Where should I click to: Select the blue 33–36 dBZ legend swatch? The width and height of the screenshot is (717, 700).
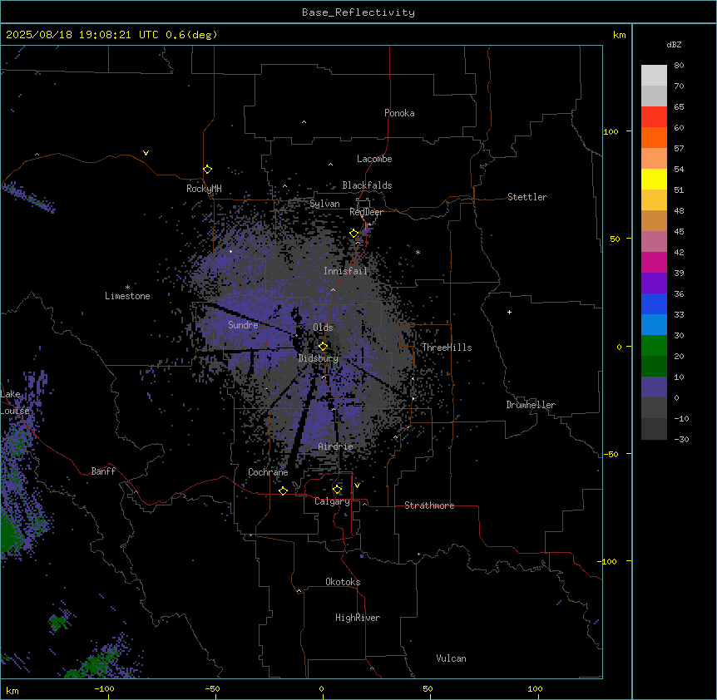click(x=654, y=303)
